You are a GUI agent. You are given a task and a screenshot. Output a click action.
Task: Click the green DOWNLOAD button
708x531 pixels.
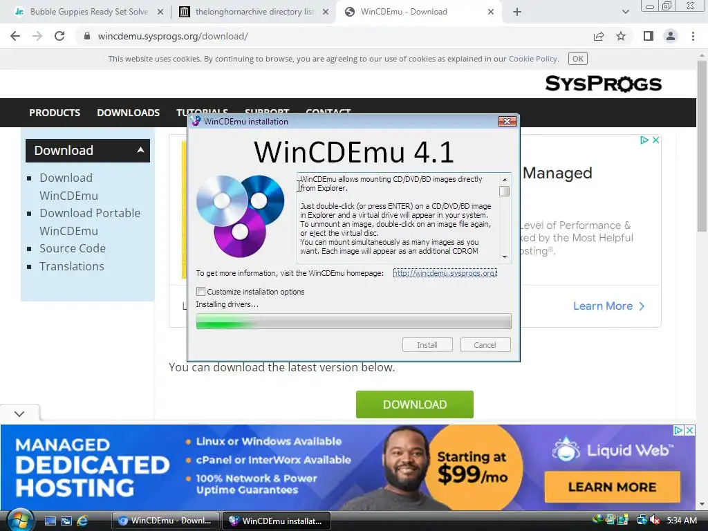(x=415, y=404)
